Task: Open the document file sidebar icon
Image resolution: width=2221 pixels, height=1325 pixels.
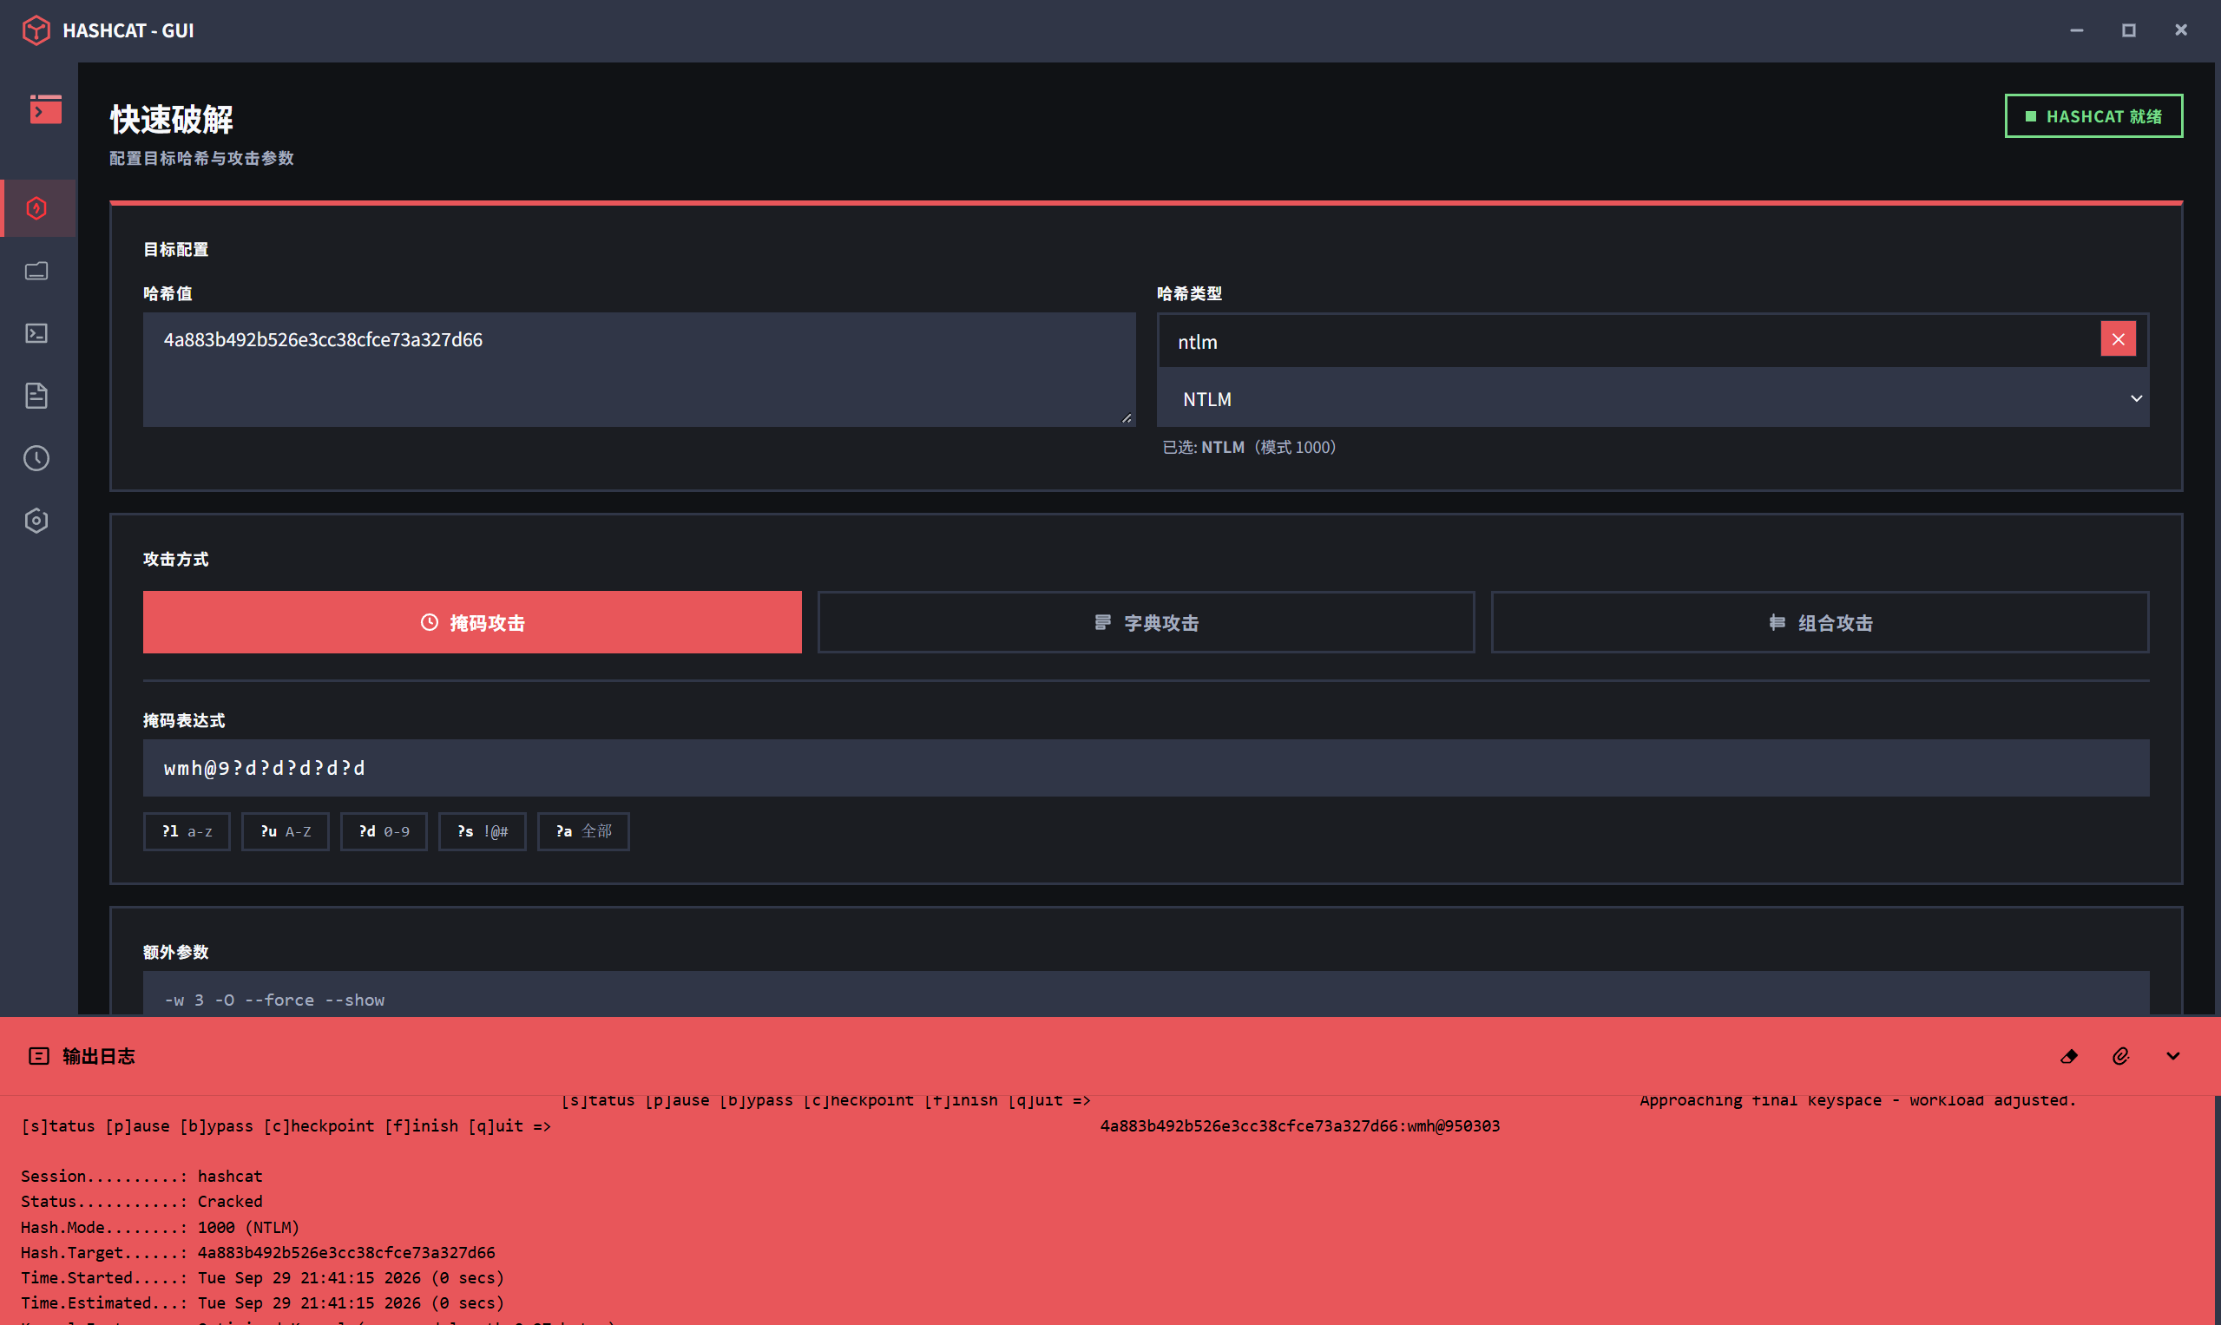Action: click(x=36, y=396)
